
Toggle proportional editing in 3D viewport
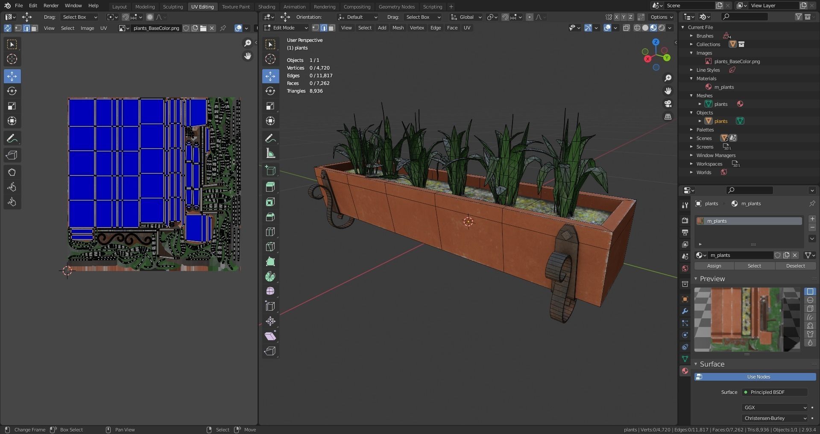click(x=530, y=17)
